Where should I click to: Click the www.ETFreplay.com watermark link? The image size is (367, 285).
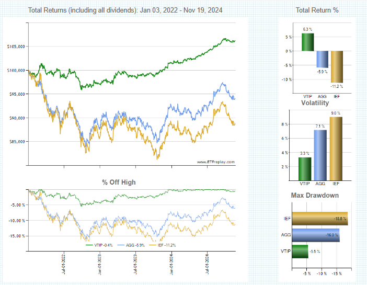pyautogui.click(x=215, y=162)
